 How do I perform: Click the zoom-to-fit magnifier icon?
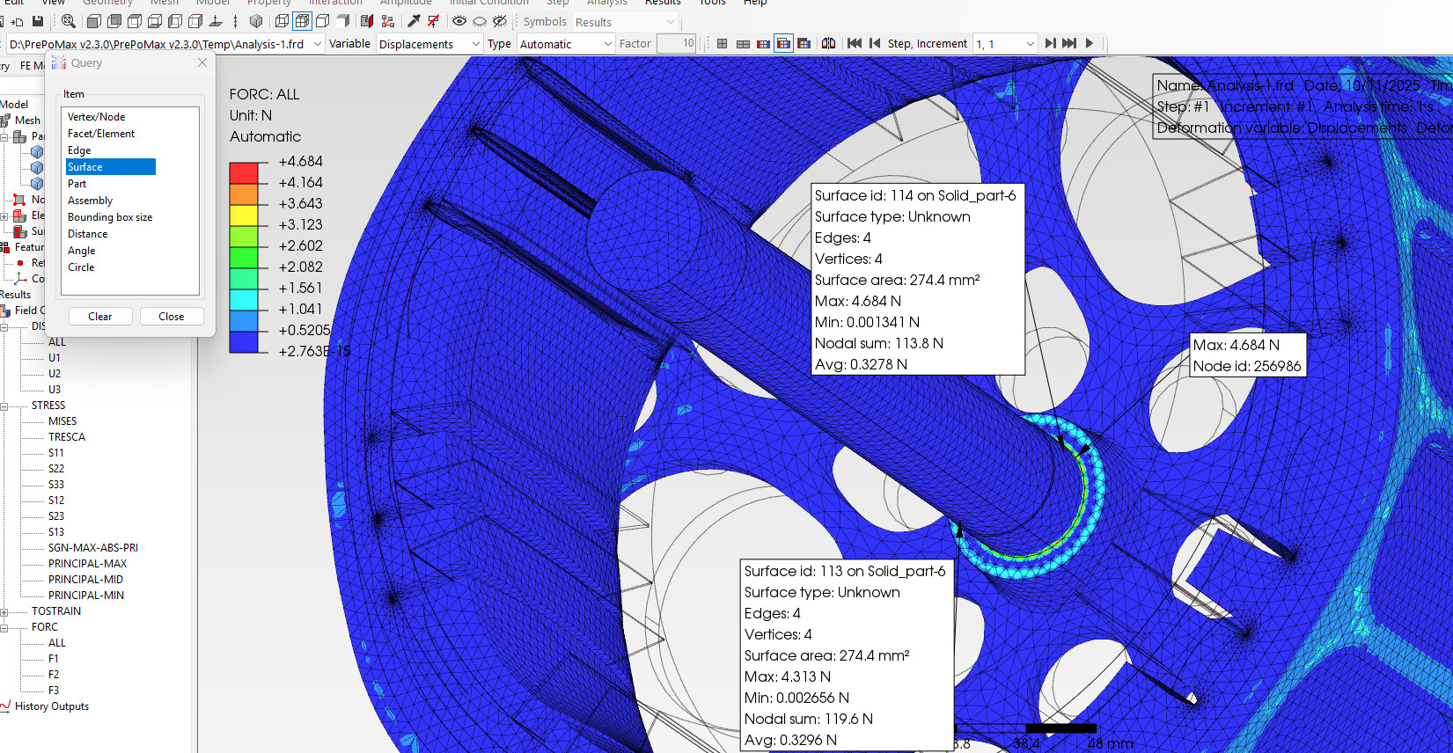[x=68, y=21]
